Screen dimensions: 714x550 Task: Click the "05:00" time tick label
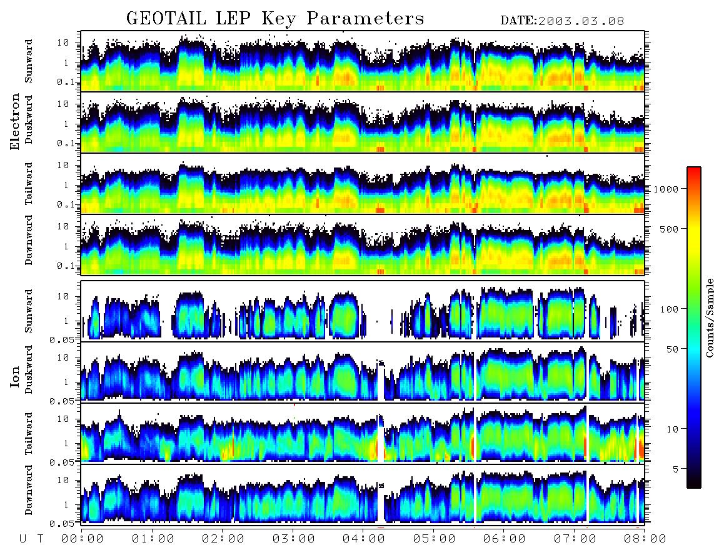click(x=435, y=539)
